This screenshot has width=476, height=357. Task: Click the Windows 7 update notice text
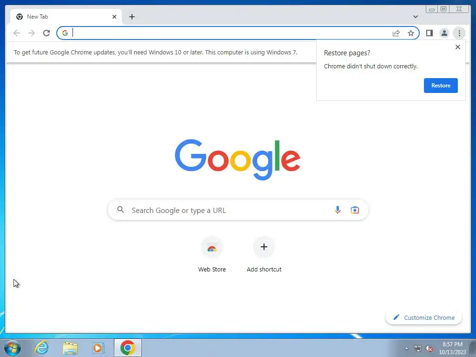click(x=155, y=52)
